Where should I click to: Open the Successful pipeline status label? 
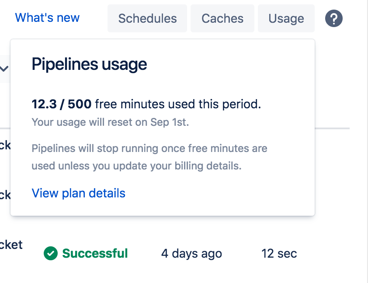coord(95,253)
